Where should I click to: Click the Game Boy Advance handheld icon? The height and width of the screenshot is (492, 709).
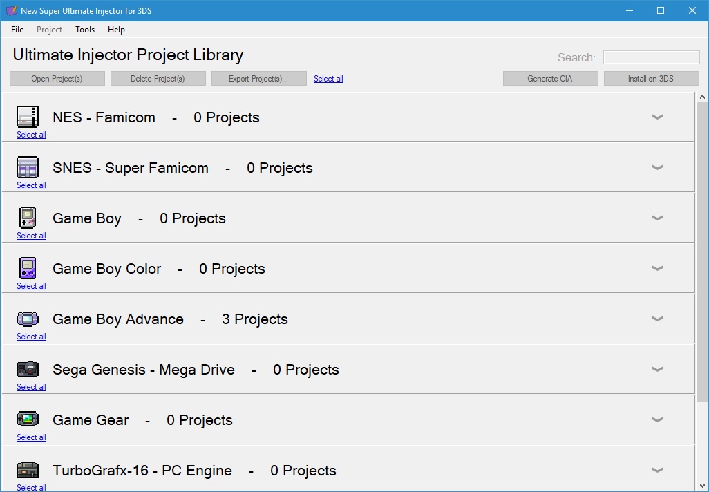[x=28, y=319]
